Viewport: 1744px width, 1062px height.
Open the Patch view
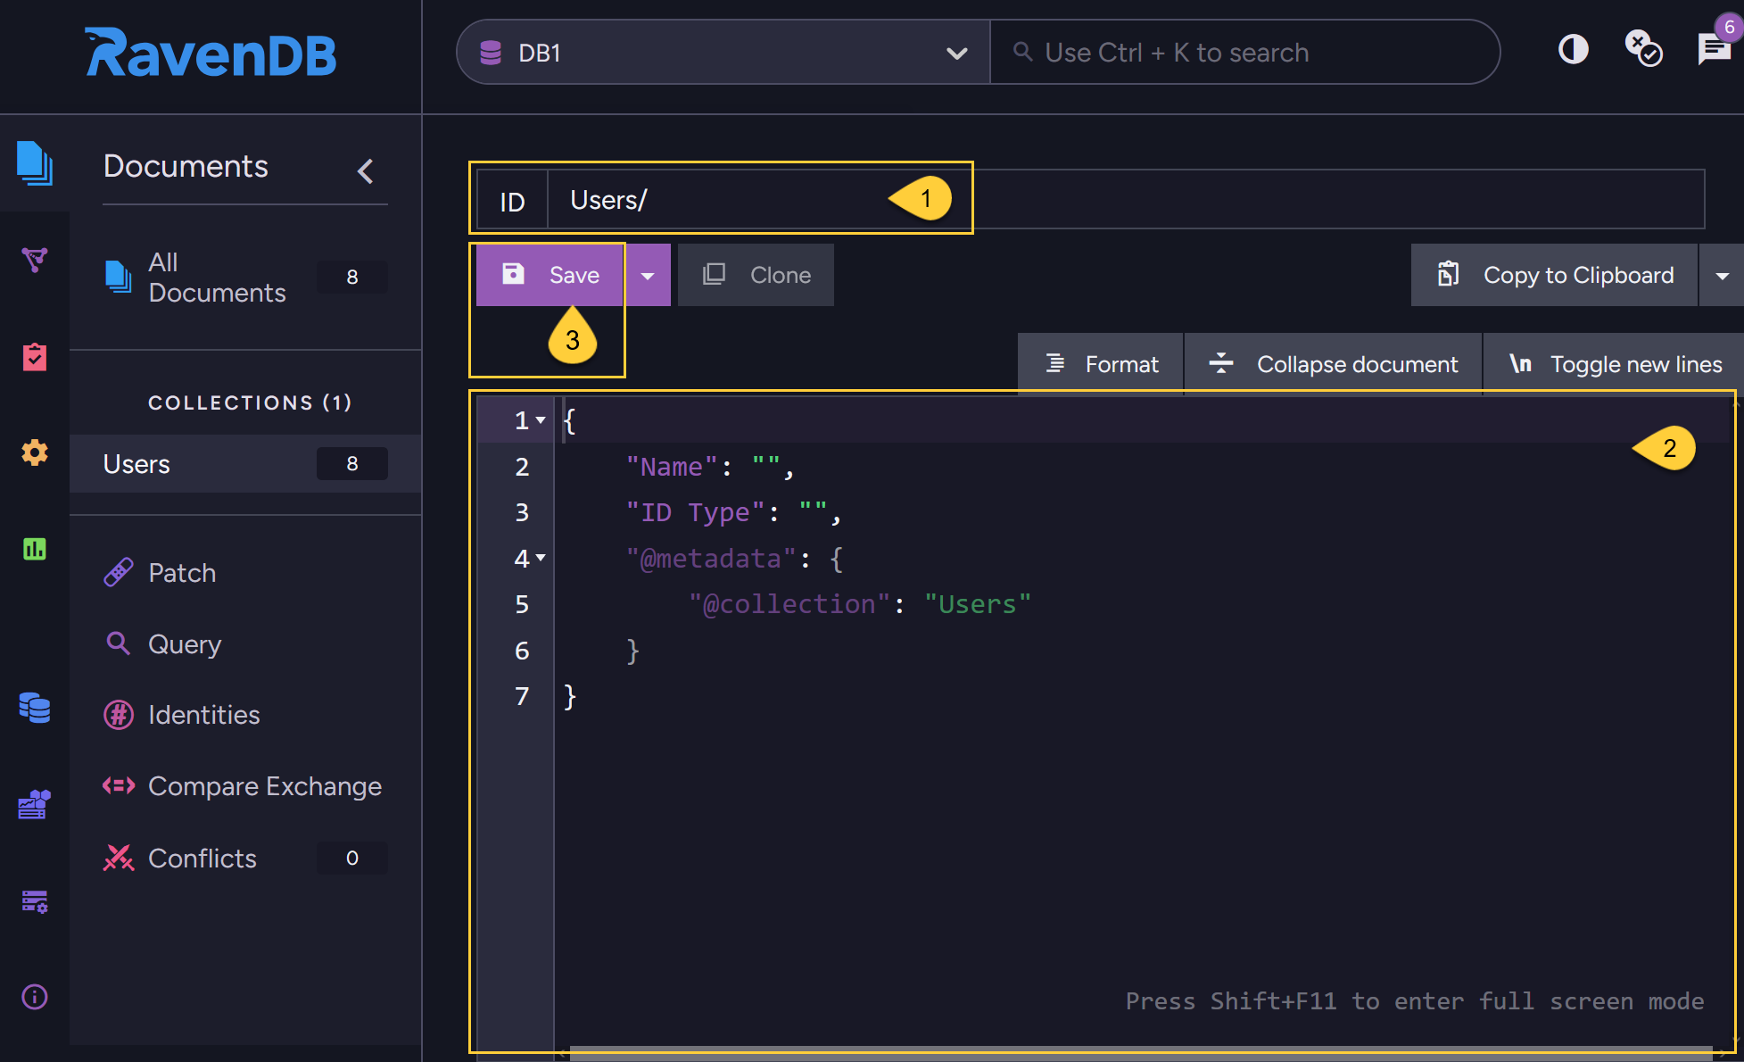pos(182,573)
